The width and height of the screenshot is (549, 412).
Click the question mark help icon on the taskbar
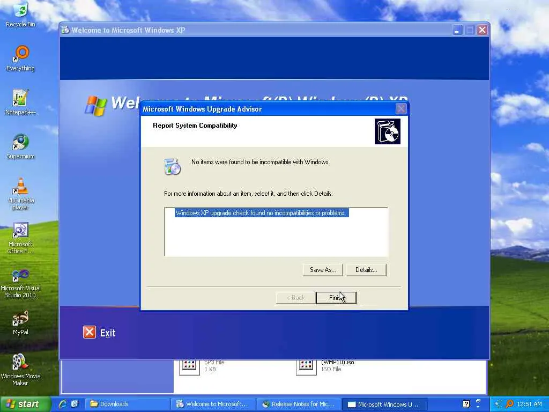pyautogui.click(x=466, y=404)
